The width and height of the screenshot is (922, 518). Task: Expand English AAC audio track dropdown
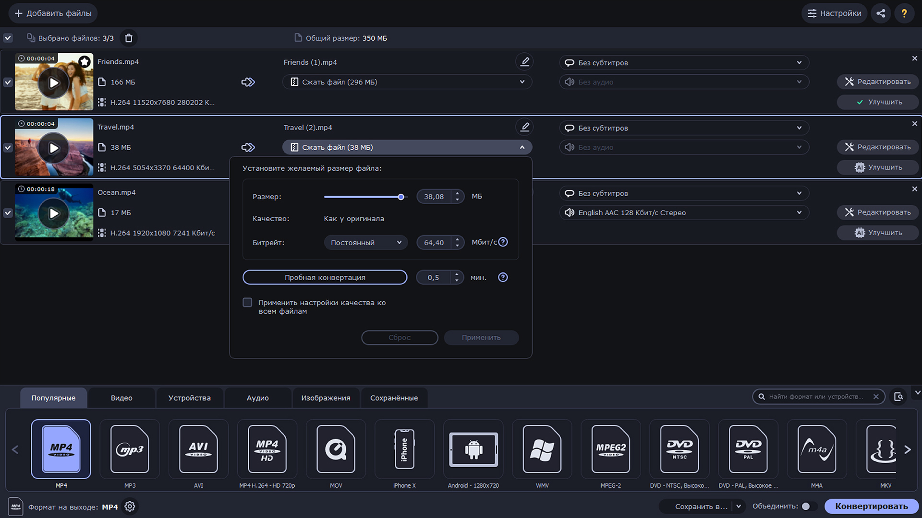[x=684, y=212]
